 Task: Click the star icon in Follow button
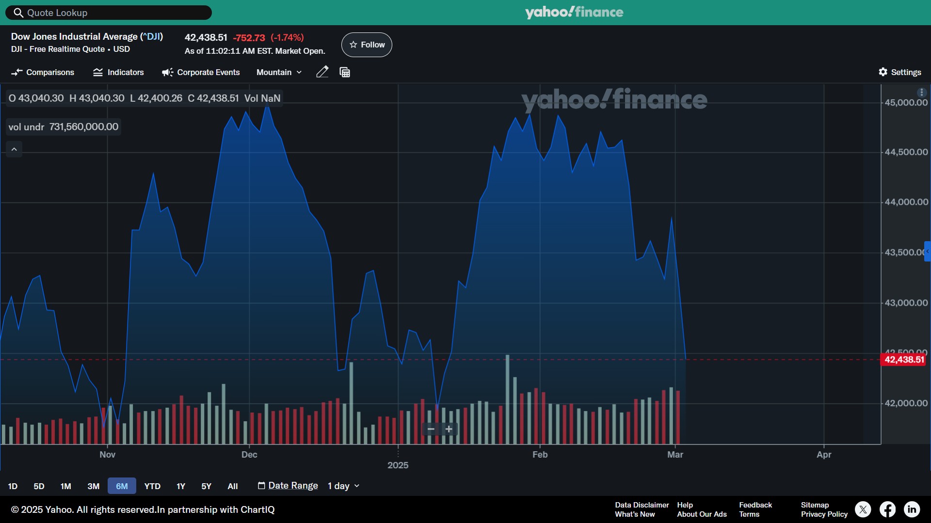click(353, 45)
